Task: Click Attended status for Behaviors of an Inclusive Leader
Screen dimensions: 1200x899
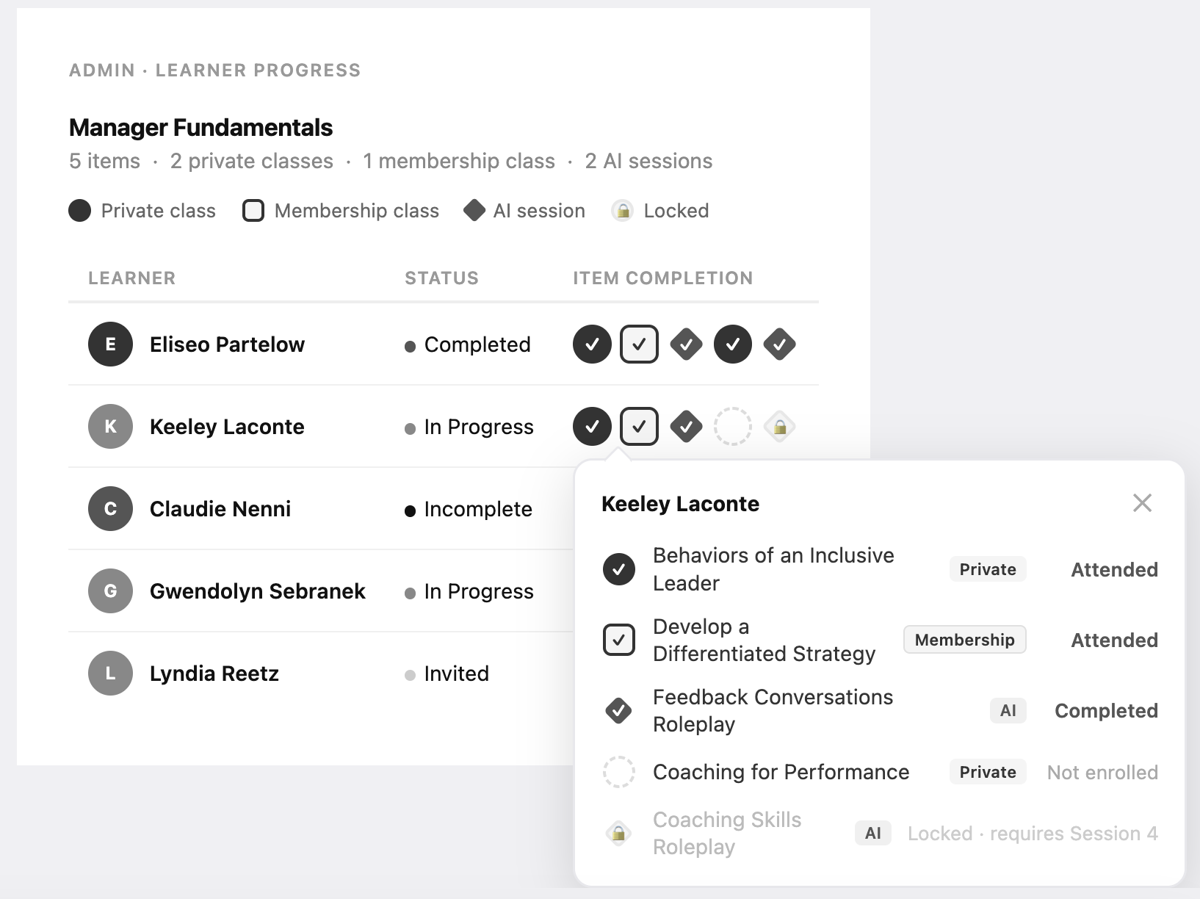Action: 1114,570
